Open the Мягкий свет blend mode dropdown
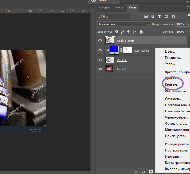190x174 pixels. coord(123,24)
